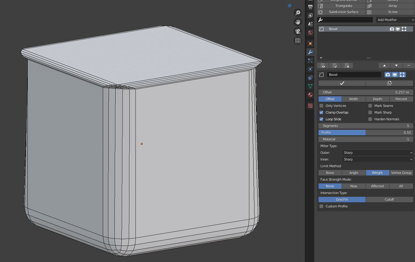Open the Add Modifier dropdown
The height and width of the screenshot is (262, 415).
click(395, 20)
